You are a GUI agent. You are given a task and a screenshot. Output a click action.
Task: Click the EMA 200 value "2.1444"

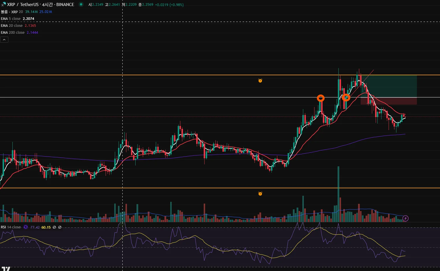[x=32, y=33]
